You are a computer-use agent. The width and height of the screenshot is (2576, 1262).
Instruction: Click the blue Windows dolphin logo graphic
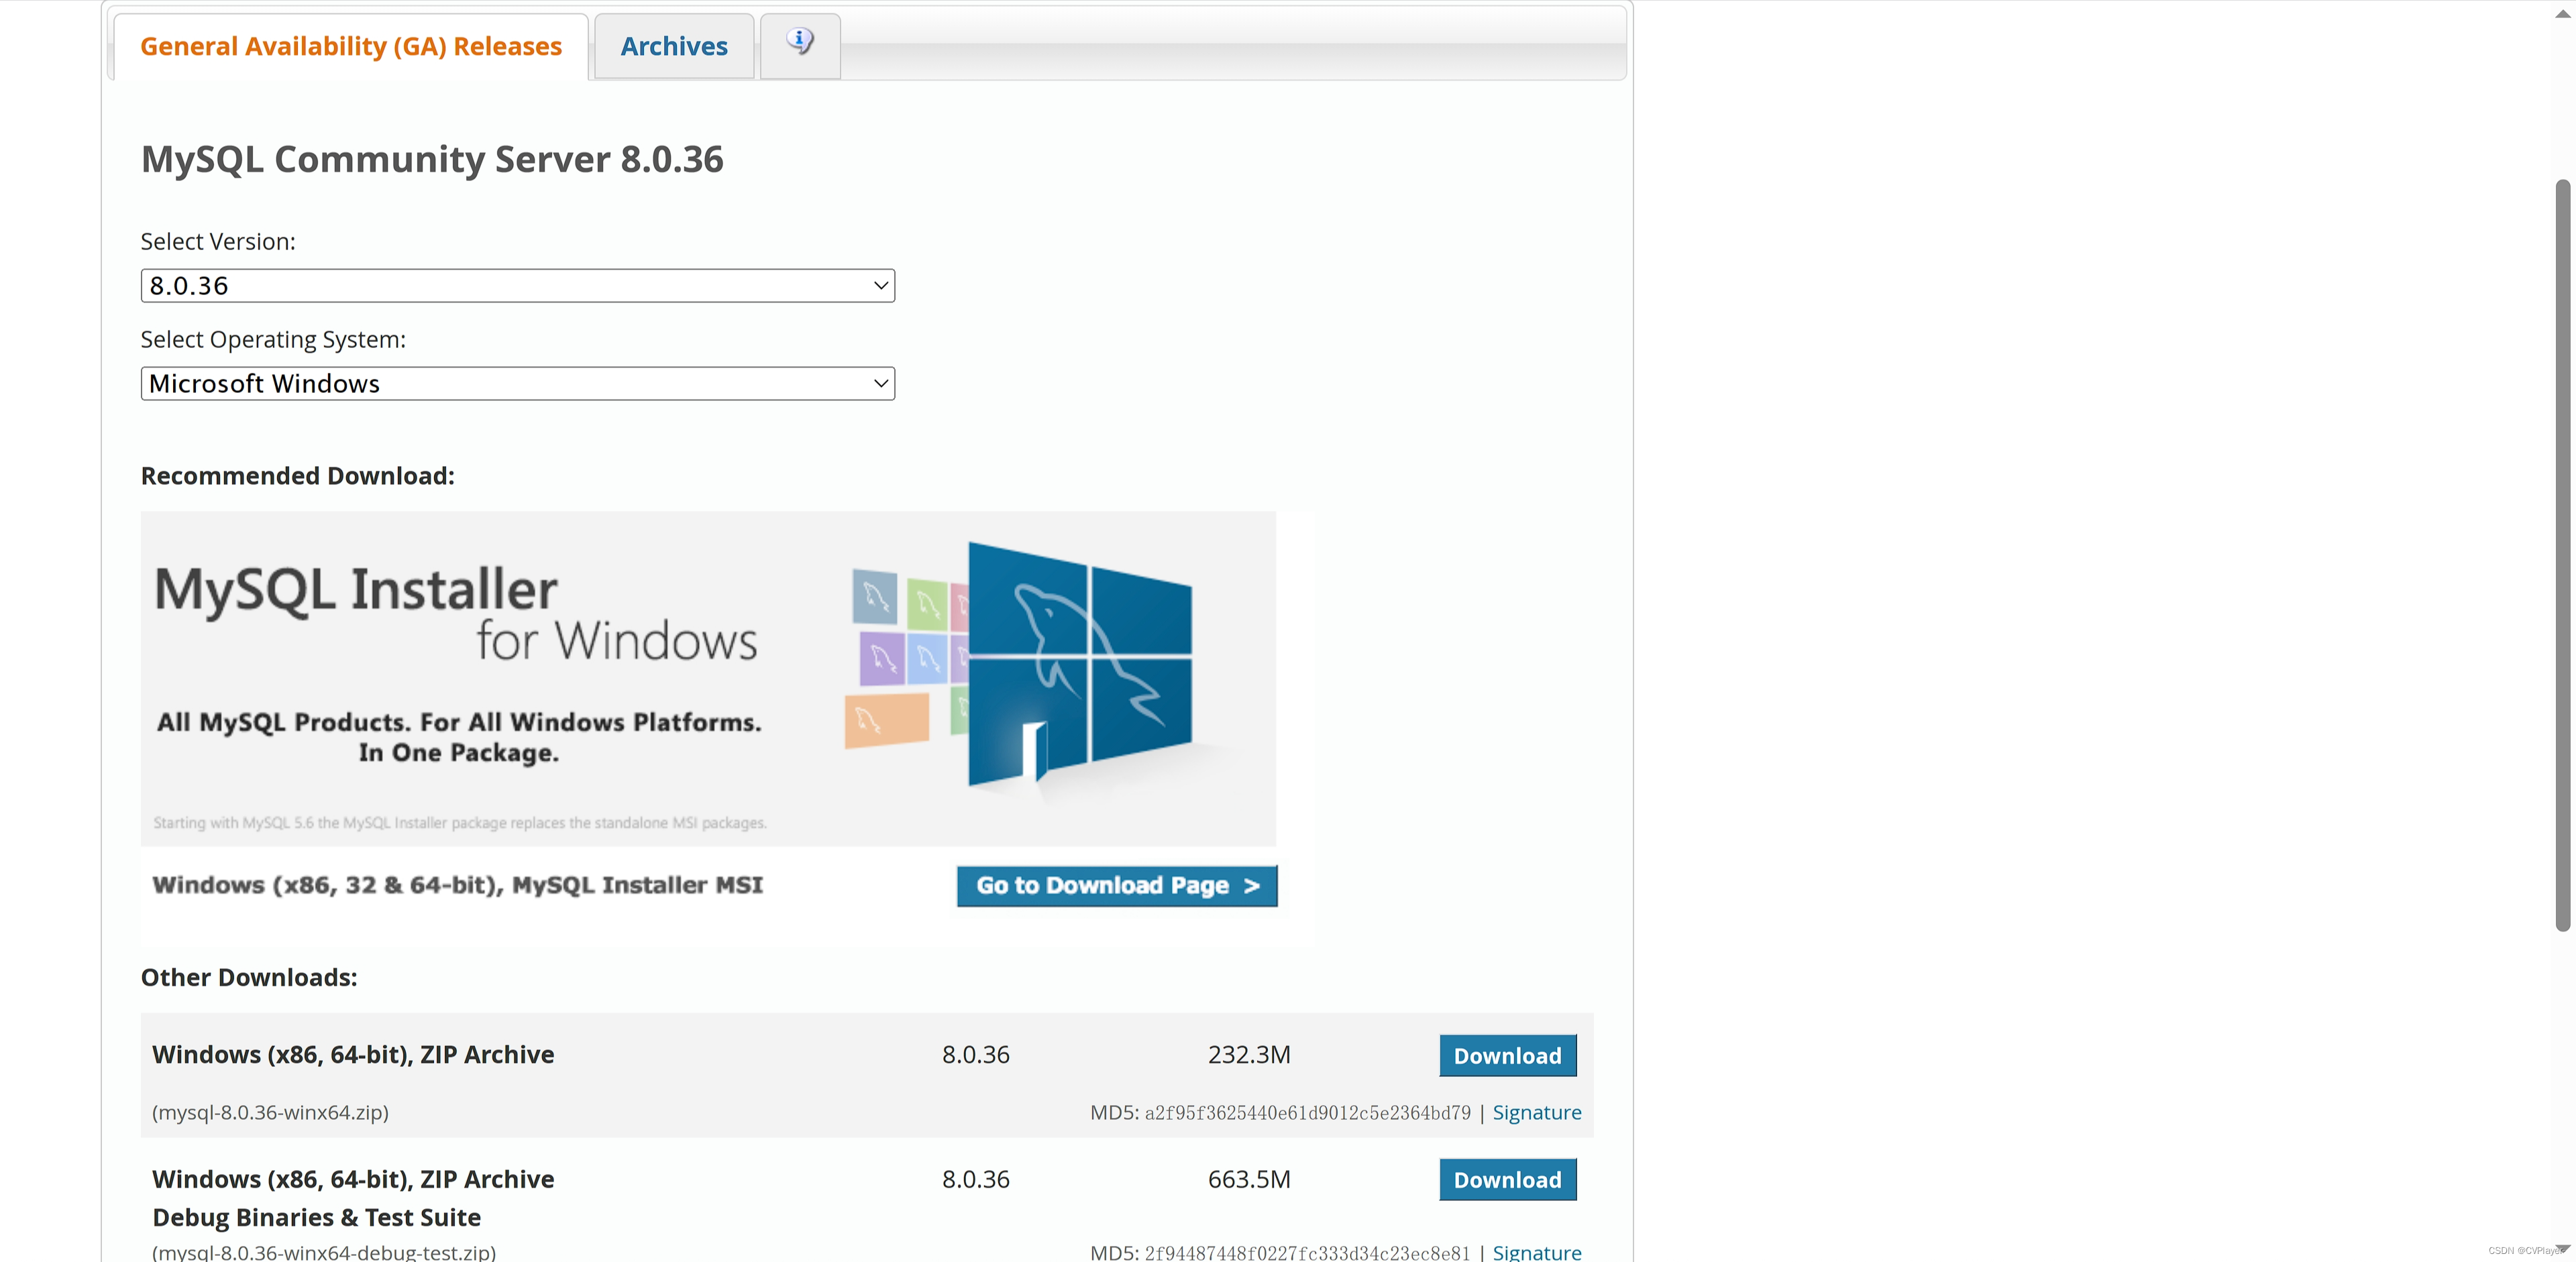[x=1080, y=663]
